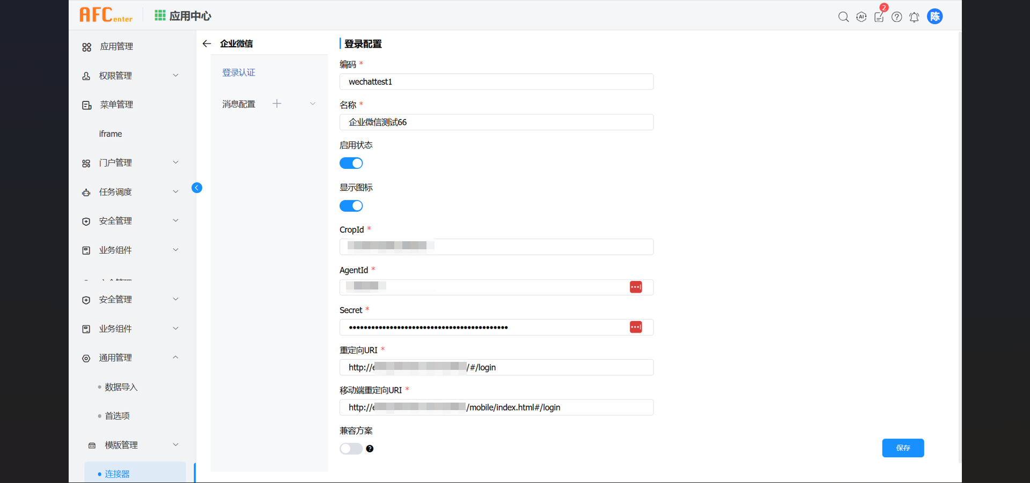This screenshot has height=483, width=1030.
Task: Open the 消息配置 dropdown arrow
Action: coord(312,103)
